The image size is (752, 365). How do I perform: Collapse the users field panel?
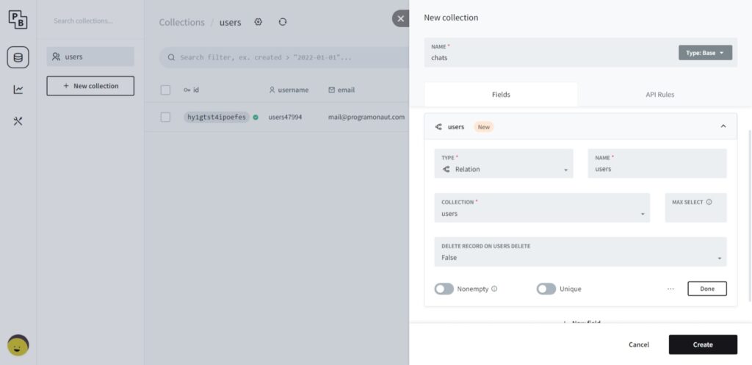723,126
